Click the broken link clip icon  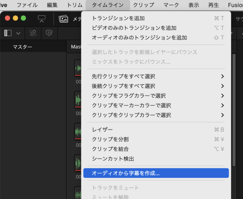coord(33,33)
